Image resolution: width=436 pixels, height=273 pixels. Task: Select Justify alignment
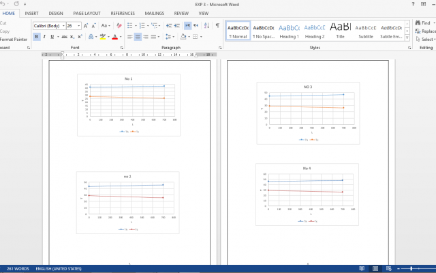click(153, 37)
